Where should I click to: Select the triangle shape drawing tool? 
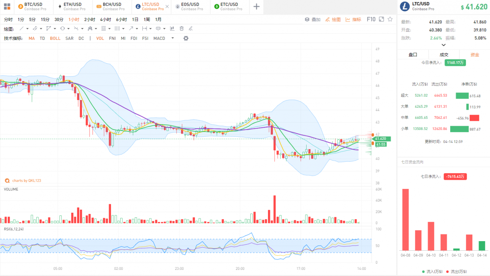pos(49,28)
